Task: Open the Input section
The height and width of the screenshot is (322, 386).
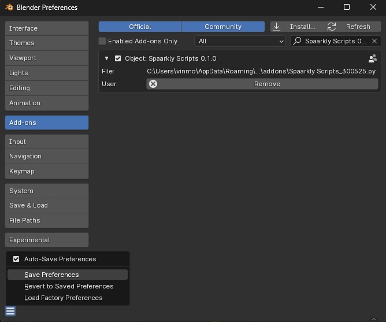Action: click(x=47, y=142)
